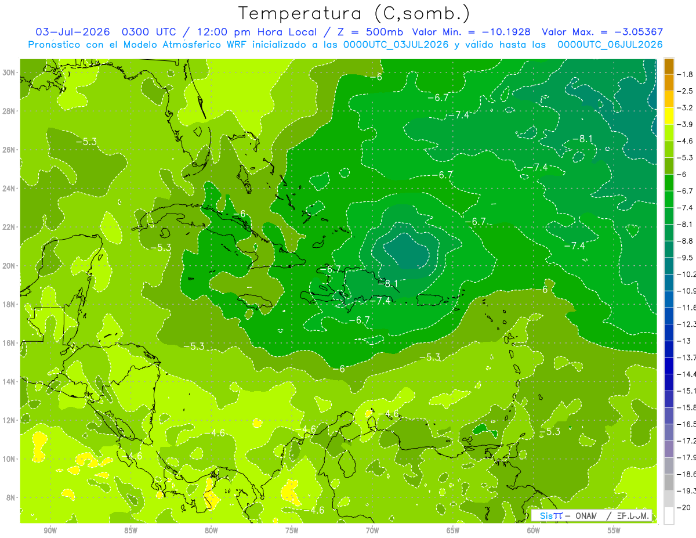696x538 pixels.
Task: Select the 80W longitude axis label
Action: click(x=211, y=530)
